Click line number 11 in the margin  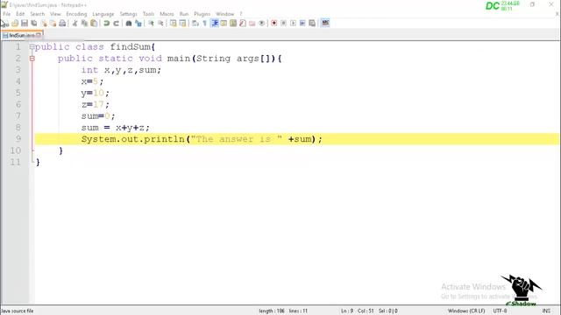16,162
